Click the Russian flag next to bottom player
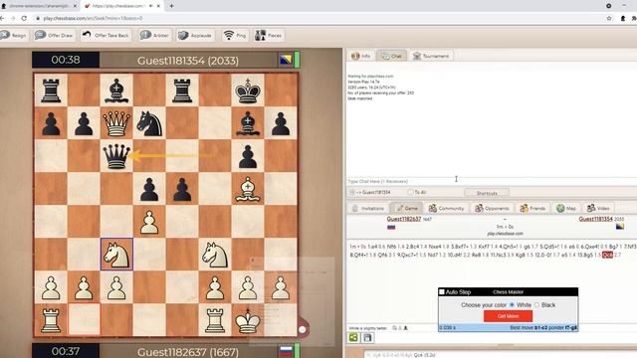637x358 pixels. click(x=286, y=351)
